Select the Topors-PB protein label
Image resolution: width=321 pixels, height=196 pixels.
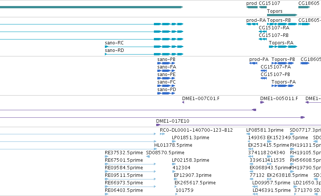[x=283, y=59]
